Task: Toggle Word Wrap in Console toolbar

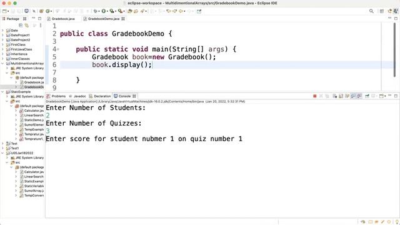Action: [347, 96]
